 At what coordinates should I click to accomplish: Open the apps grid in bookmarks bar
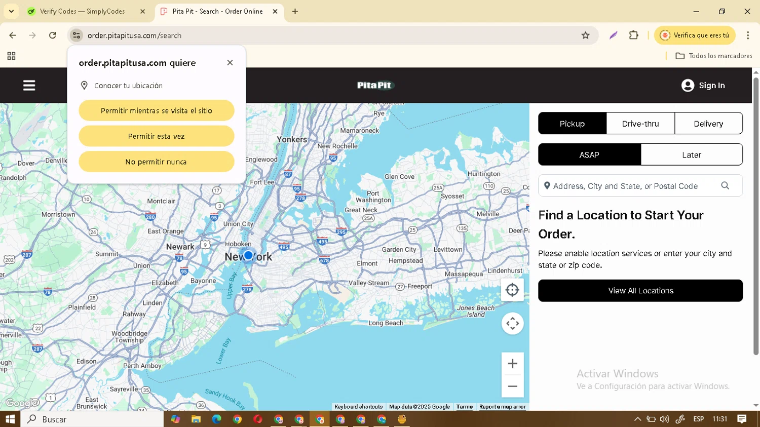(x=11, y=56)
